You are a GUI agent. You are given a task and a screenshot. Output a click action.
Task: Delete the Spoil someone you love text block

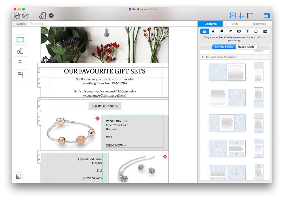(x=39, y=79)
